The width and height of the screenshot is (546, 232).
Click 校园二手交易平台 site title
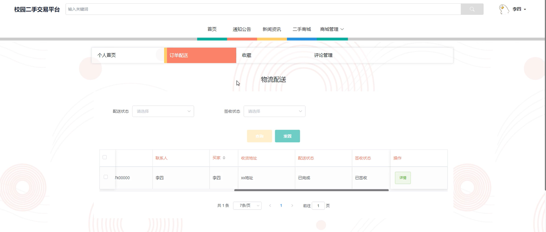[37, 9]
